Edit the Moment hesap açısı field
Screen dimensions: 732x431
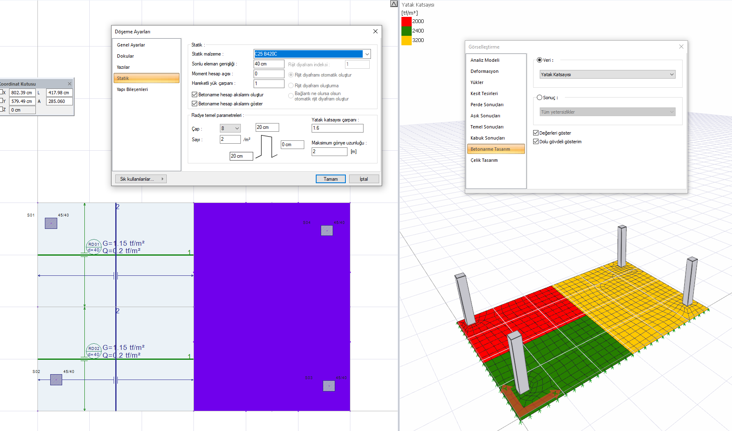(x=269, y=74)
